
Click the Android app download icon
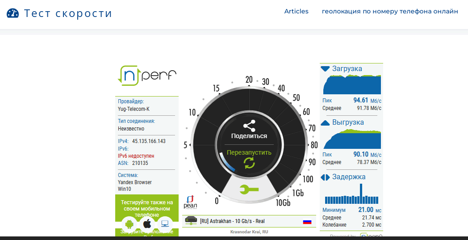[129, 224]
